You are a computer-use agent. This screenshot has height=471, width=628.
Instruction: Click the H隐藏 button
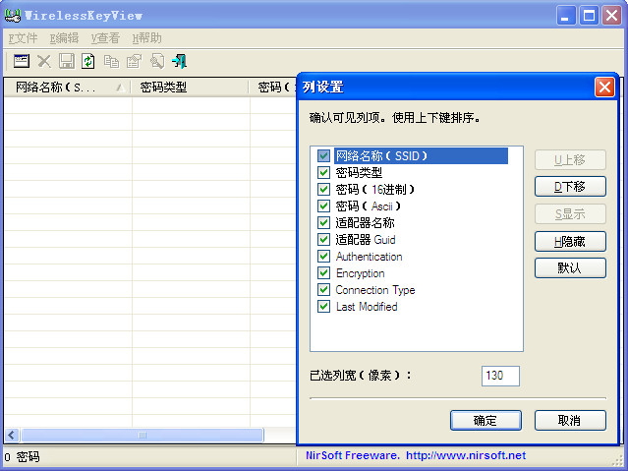570,241
